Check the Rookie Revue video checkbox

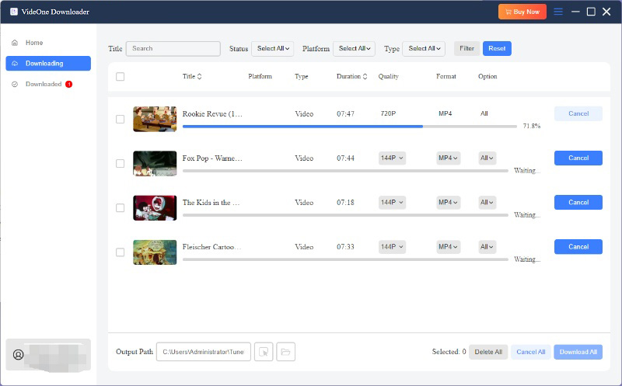[x=120, y=119]
